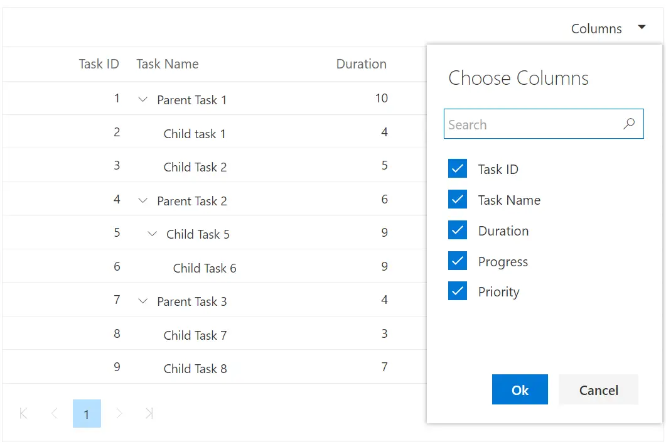Uncheck the Progress column checkbox
666x444 pixels.
tap(458, 261)
